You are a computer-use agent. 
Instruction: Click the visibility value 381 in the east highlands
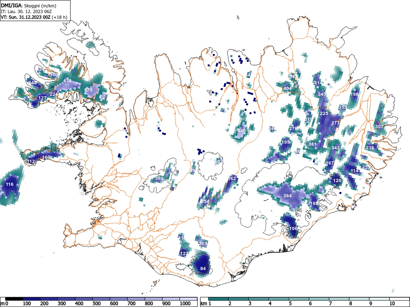point(312,144)
